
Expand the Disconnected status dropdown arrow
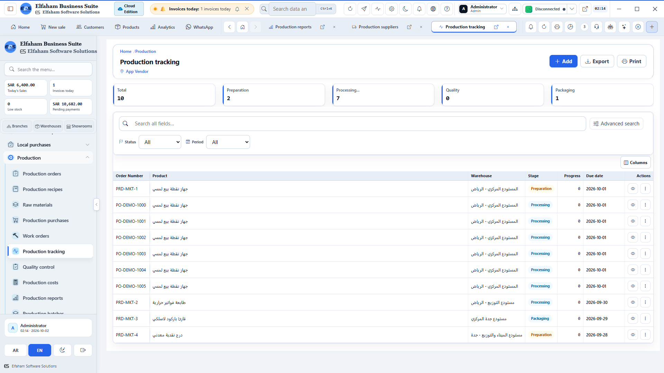coord(572,9)
